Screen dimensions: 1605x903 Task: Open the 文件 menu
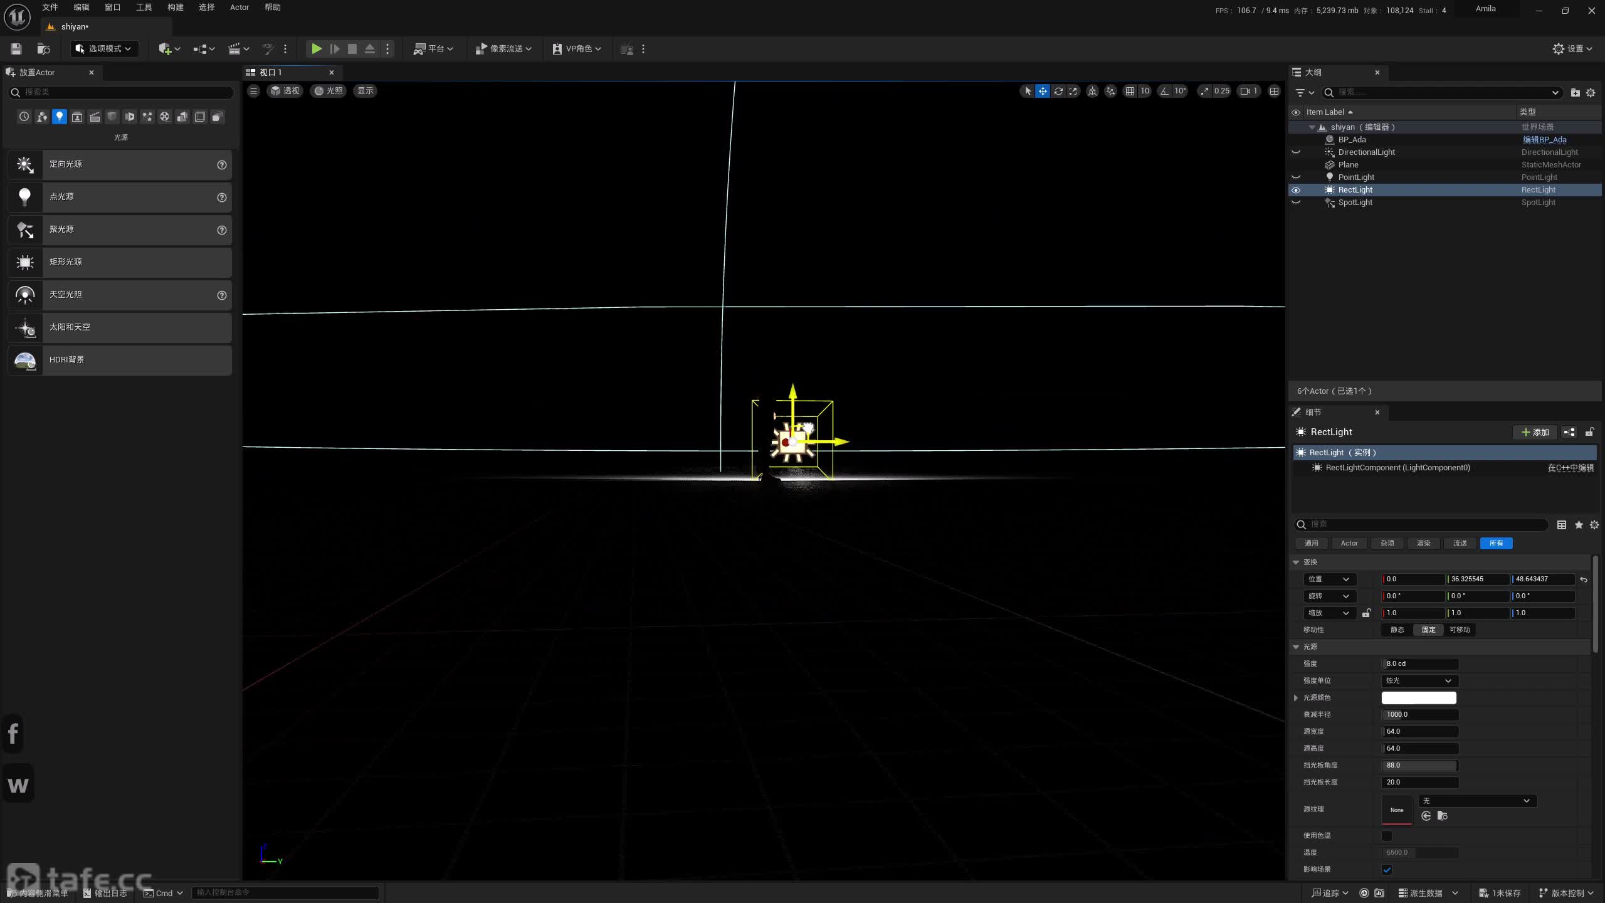[50, 8]
